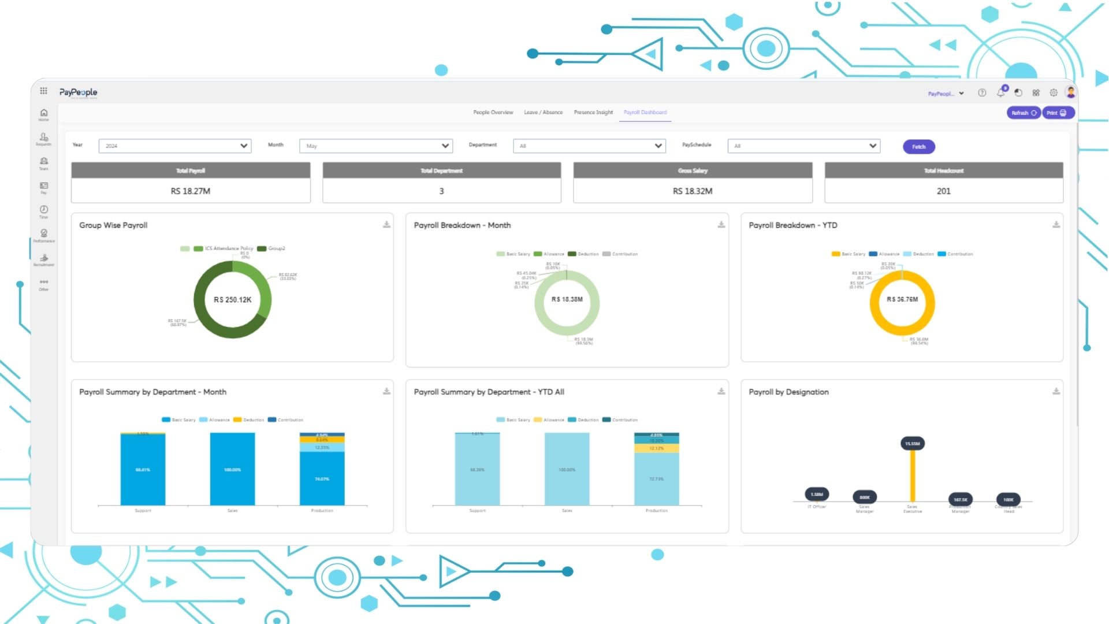Viewport: 1109px width, 624px height.
Task: Click the Refresh button
Action: pyautogui.click(x=1024, y=113)
